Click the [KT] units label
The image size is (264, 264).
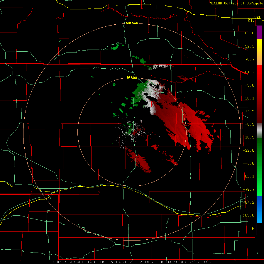251,20
